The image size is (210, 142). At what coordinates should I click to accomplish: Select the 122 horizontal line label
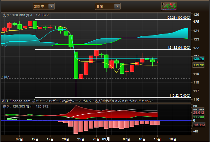(x=5, y=46)
